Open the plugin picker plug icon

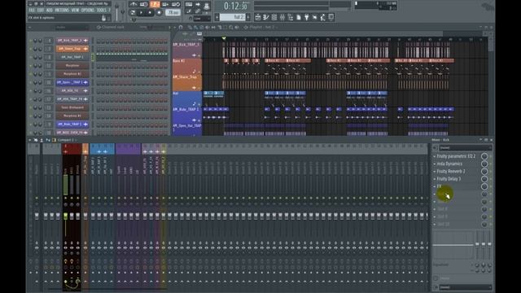[x=307, y=17]
